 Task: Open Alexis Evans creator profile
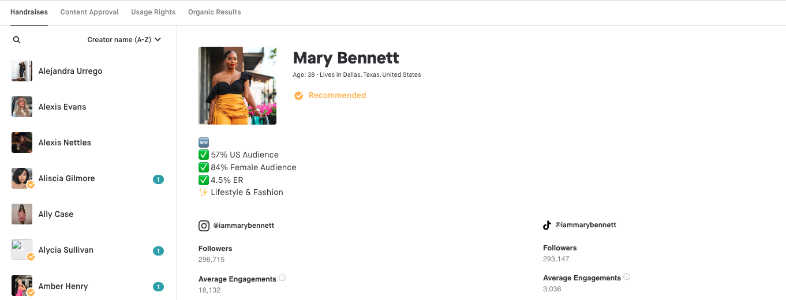pyautogui.click(x=62, y=107)
